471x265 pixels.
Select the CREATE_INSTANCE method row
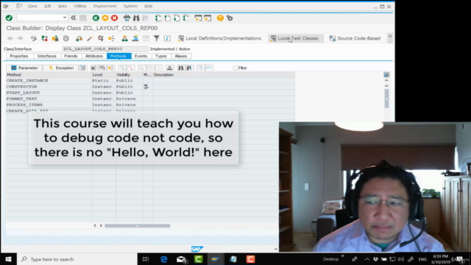(150, 80)
